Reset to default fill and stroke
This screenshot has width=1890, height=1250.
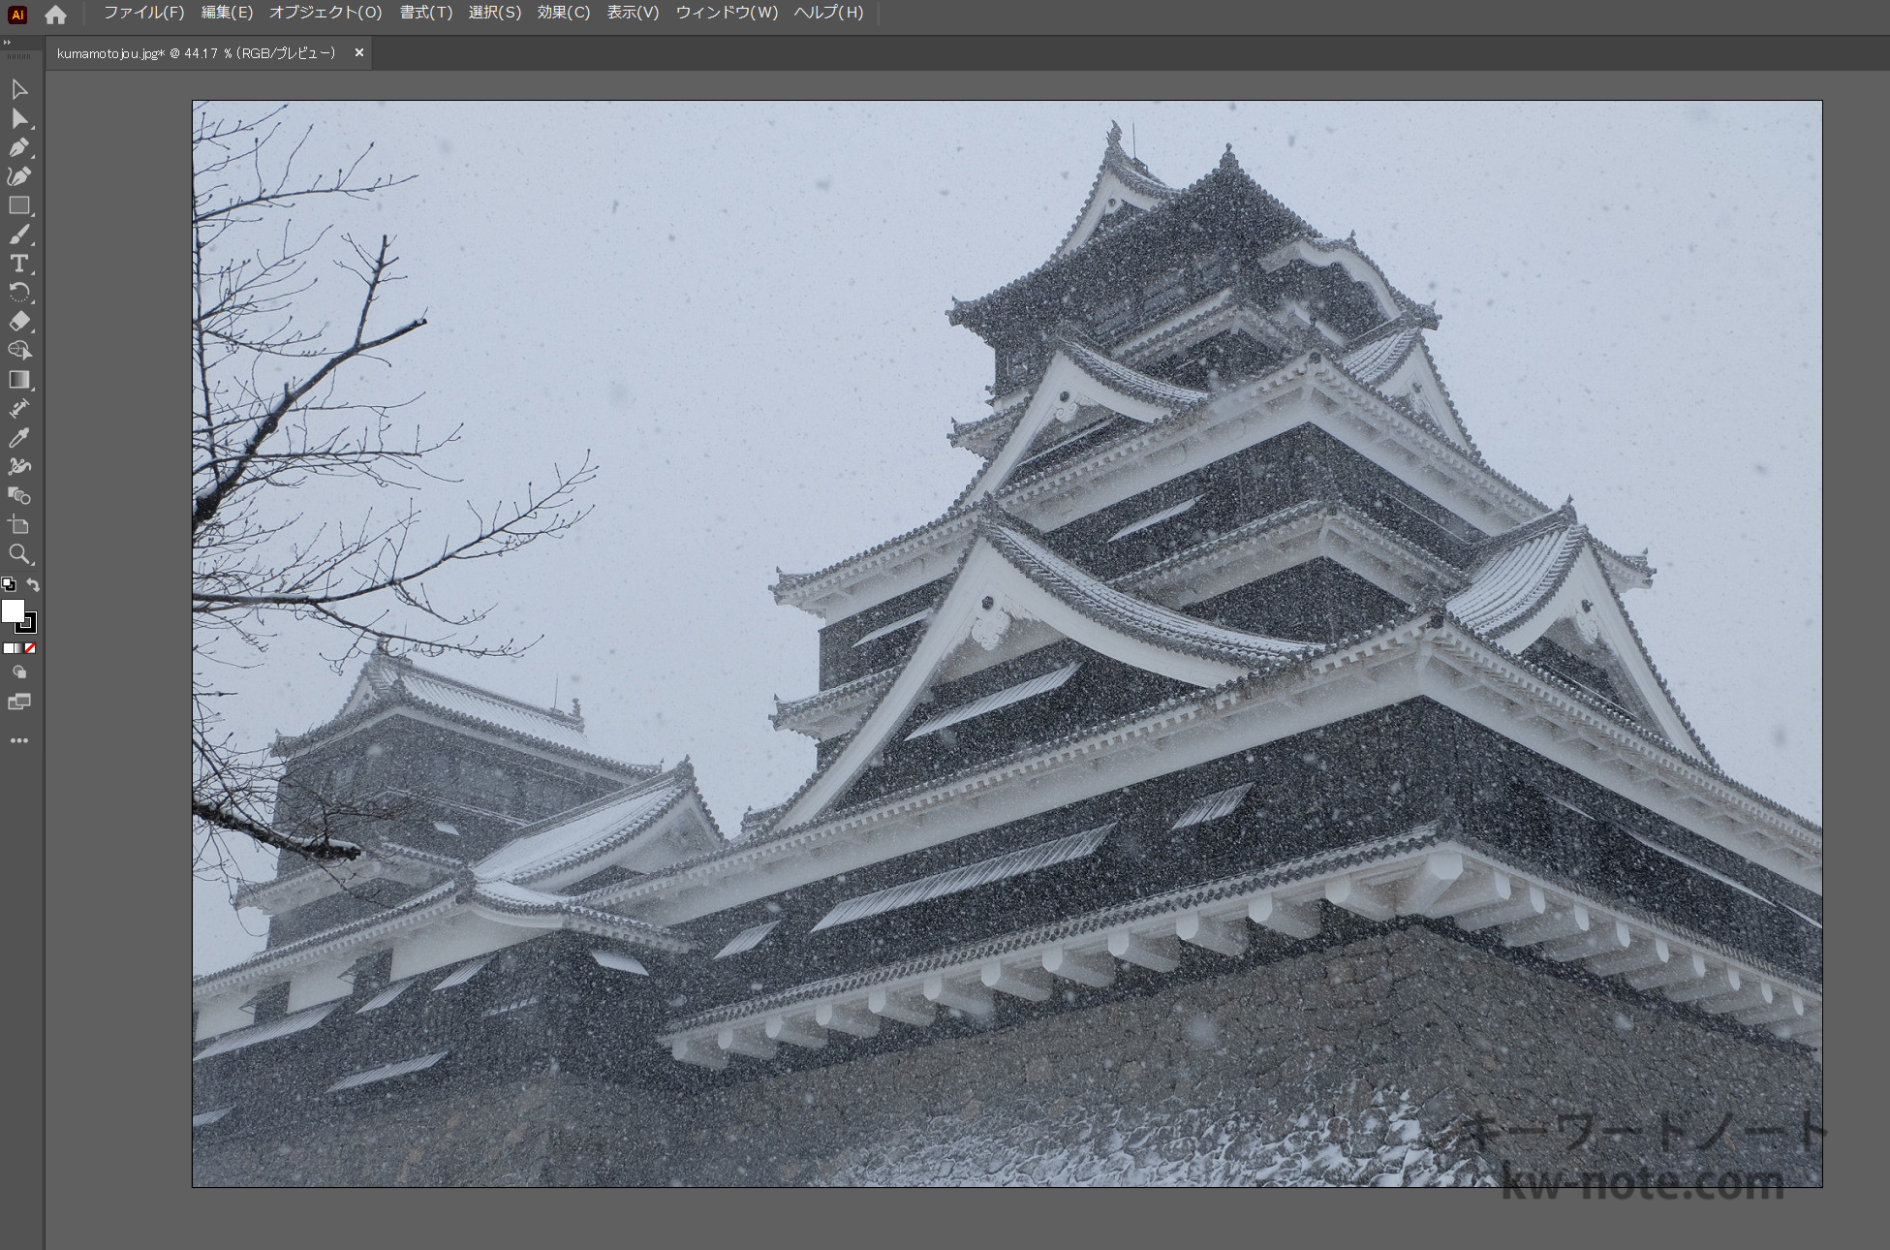[x=8, y=584]
